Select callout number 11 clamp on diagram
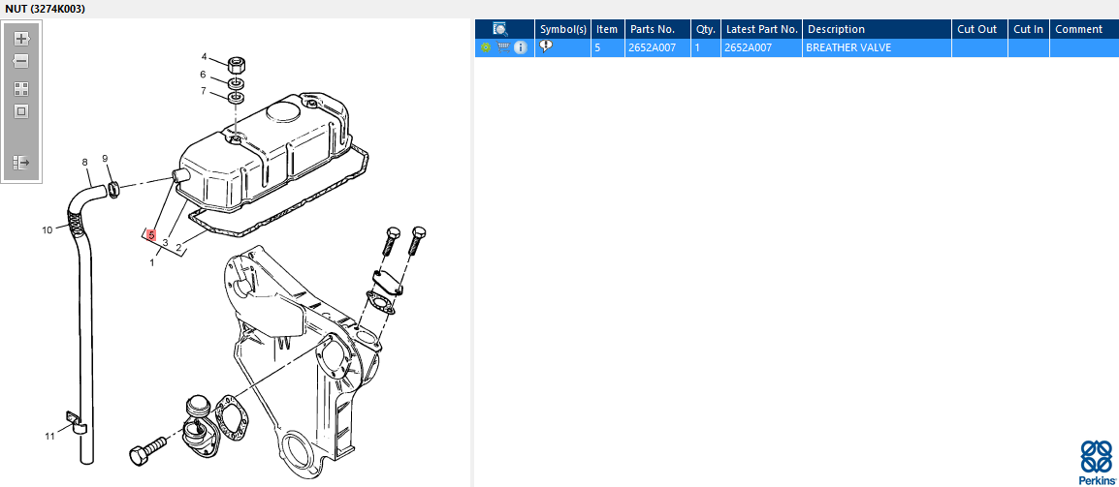This screenshot has height=487, width=1119. click(49, 437)
